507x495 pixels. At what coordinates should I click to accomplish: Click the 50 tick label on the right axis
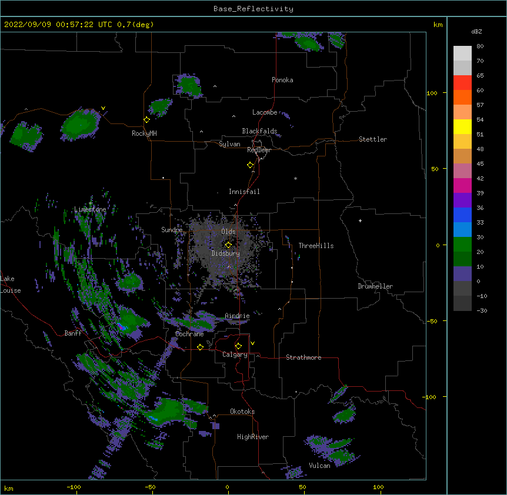[x=435, y=169]
